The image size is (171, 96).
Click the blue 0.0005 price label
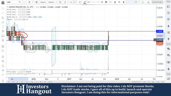click(x=160, y=31)
